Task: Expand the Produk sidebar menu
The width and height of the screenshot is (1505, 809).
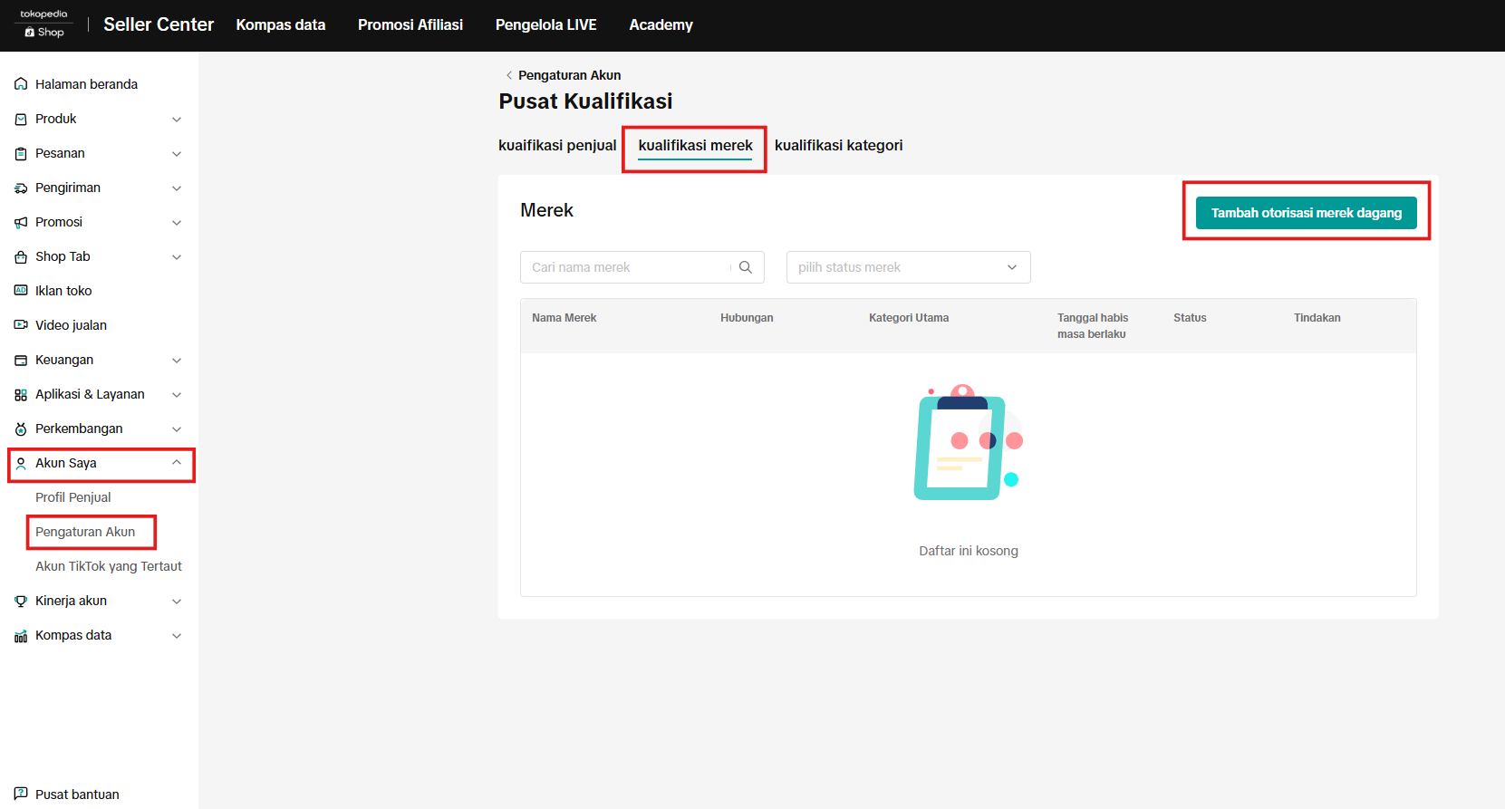Action: click(x=177, y=120)
